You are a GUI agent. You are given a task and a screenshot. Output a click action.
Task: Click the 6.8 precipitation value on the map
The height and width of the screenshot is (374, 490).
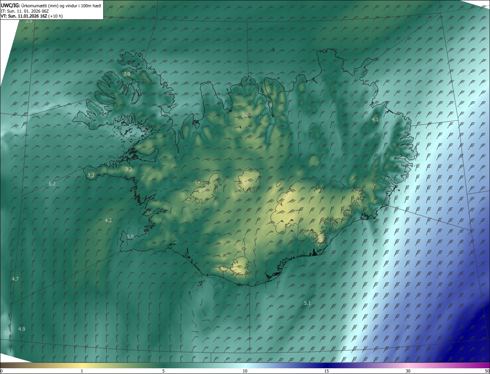269,105
